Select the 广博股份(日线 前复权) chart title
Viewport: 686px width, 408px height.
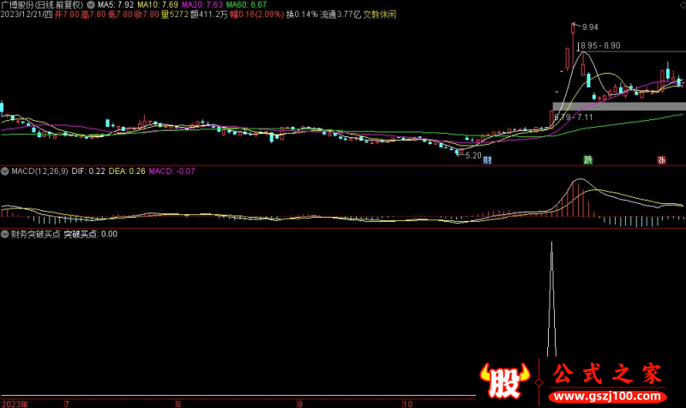[42, 5]
